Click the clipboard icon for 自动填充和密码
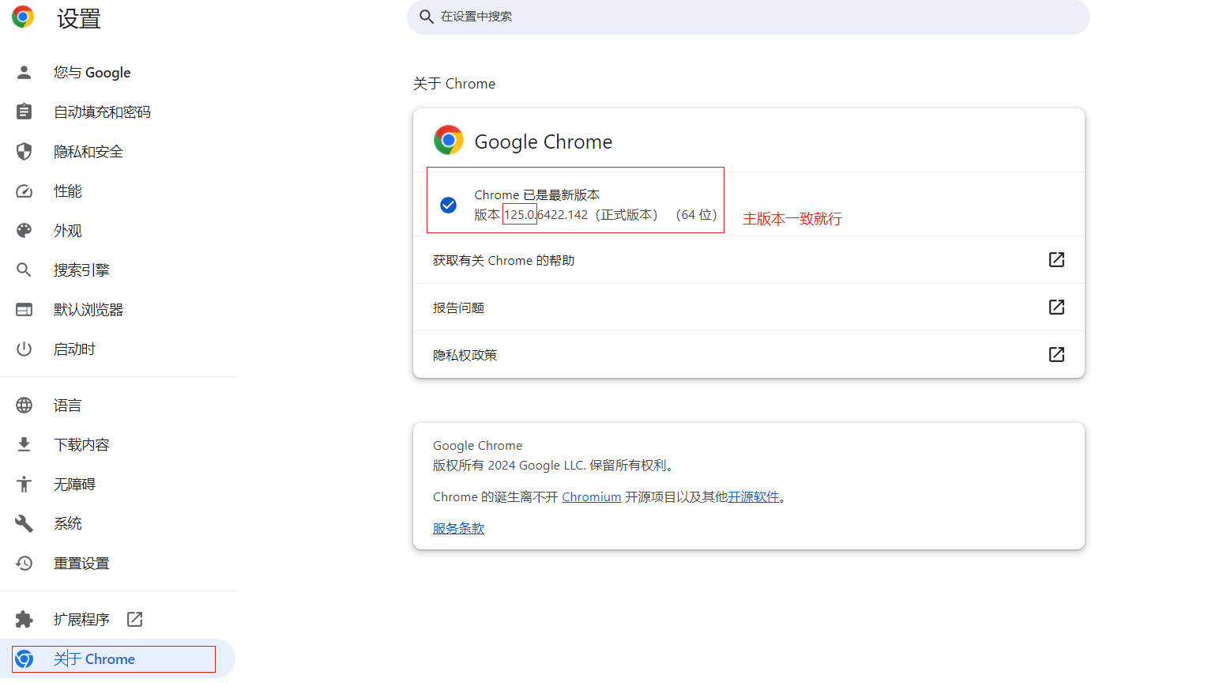The height and width of the screenshot is (683, 1208). (x=24, y=112)
